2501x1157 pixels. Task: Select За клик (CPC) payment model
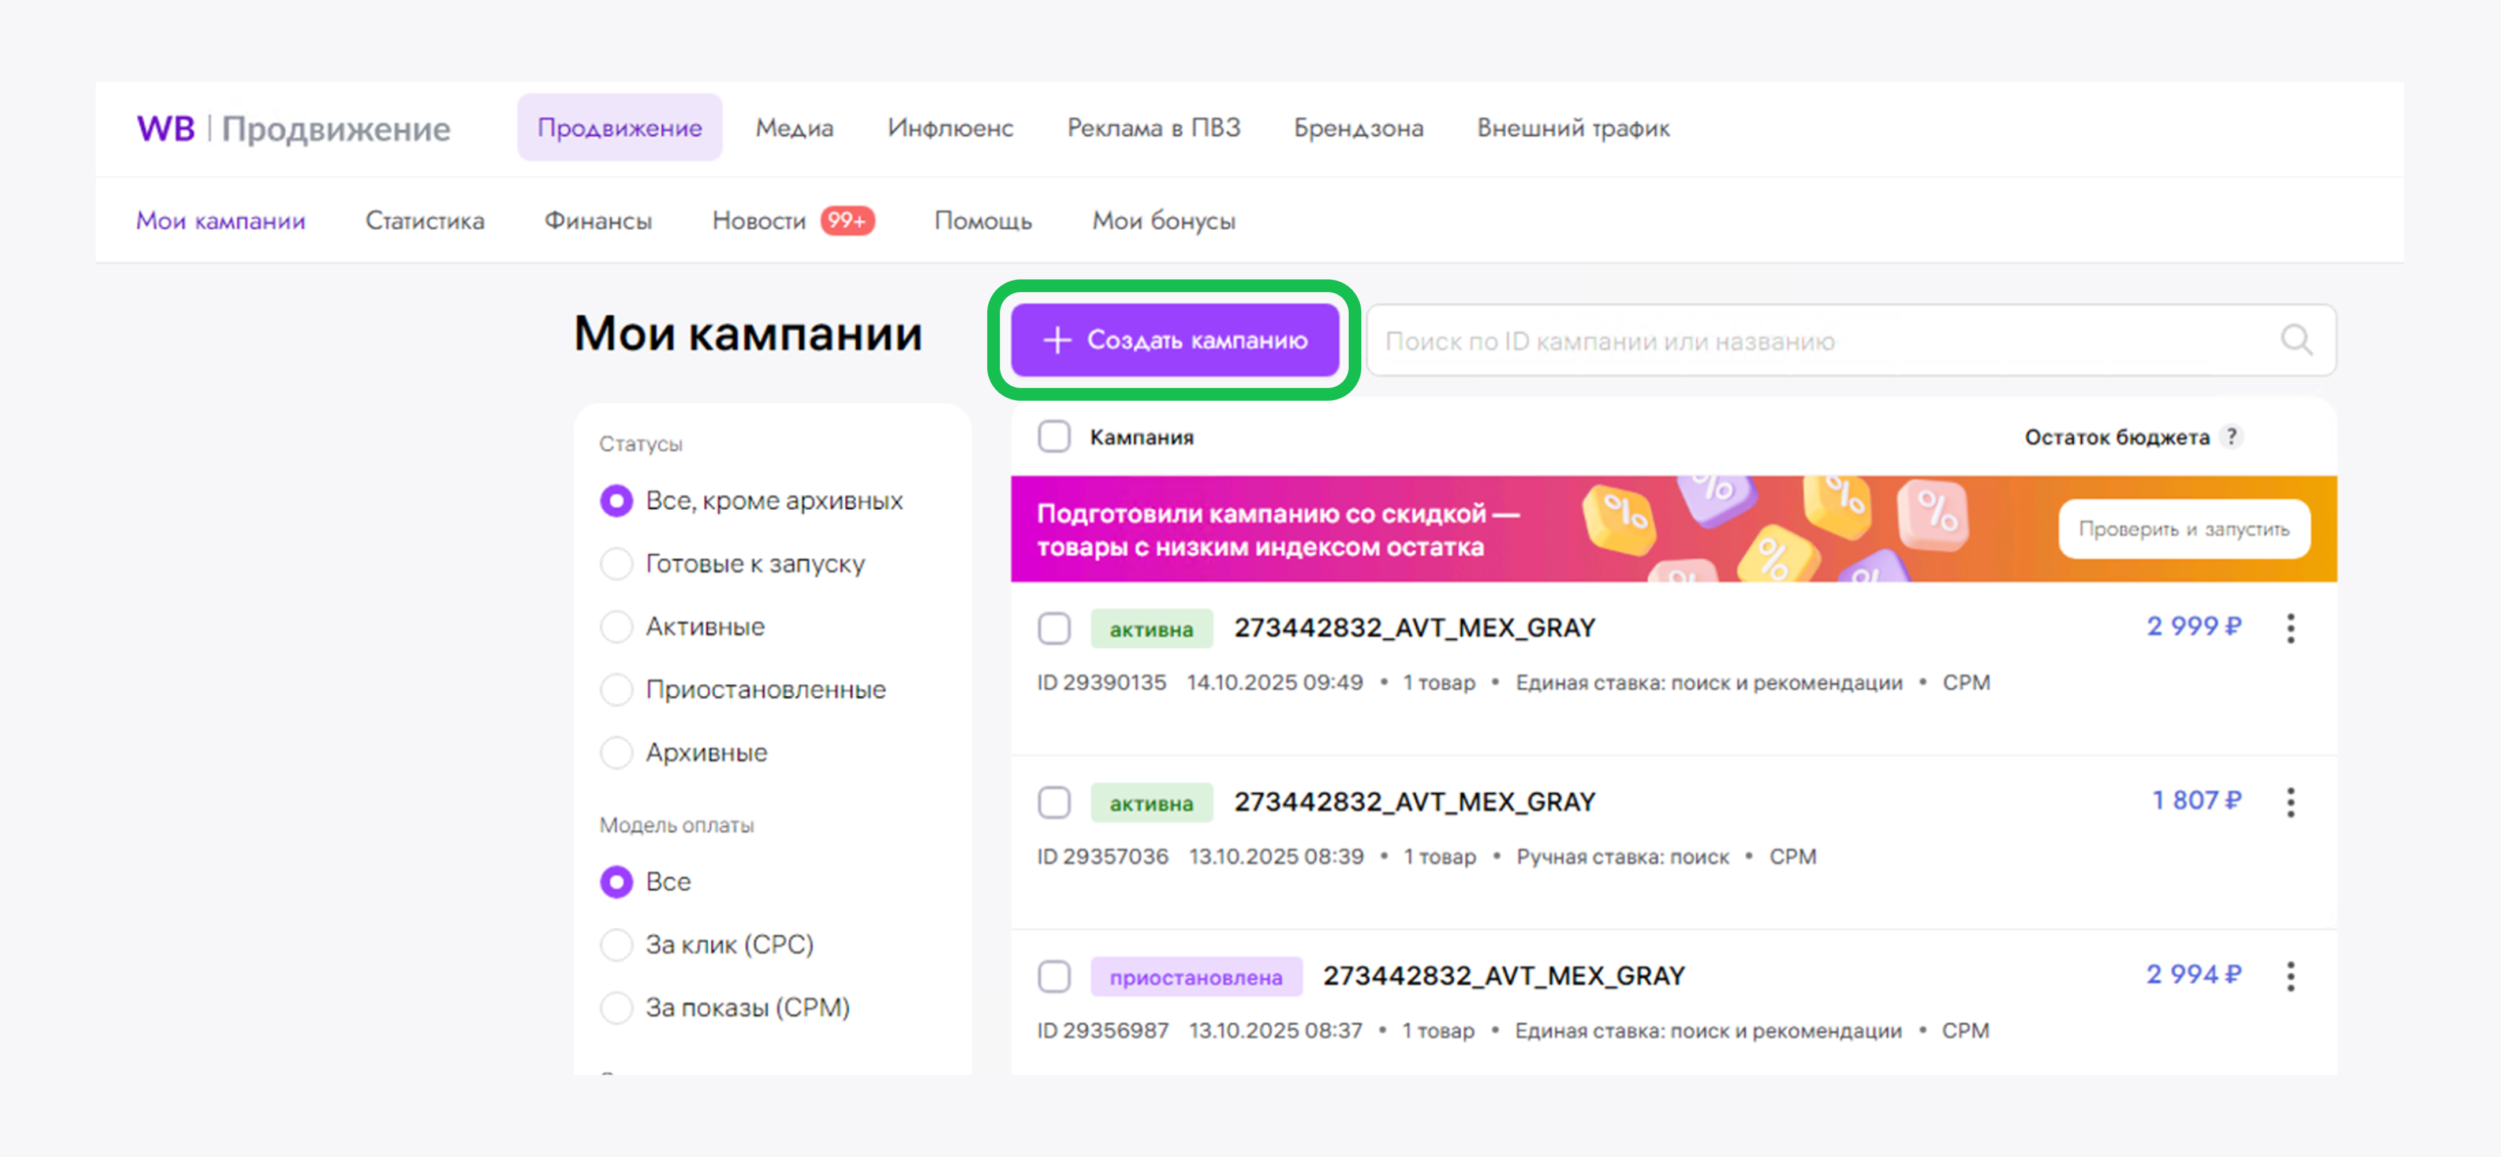tap(617, 945)
